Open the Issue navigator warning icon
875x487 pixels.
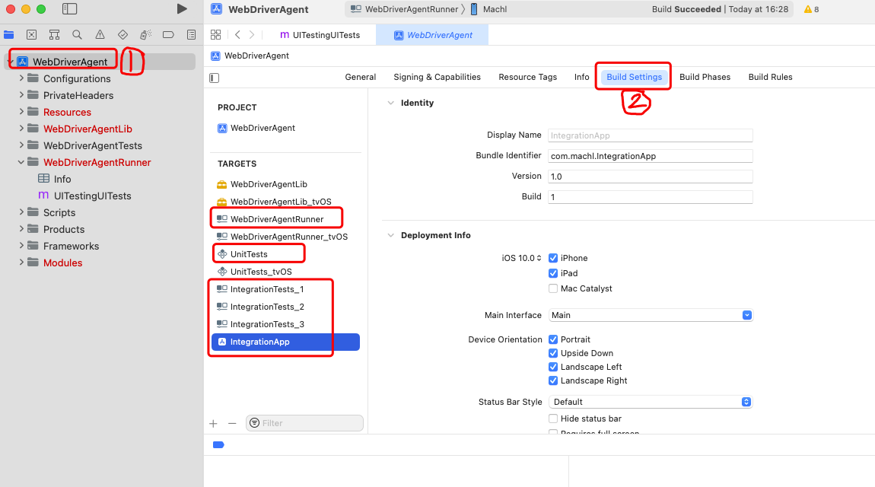(100, 34)
